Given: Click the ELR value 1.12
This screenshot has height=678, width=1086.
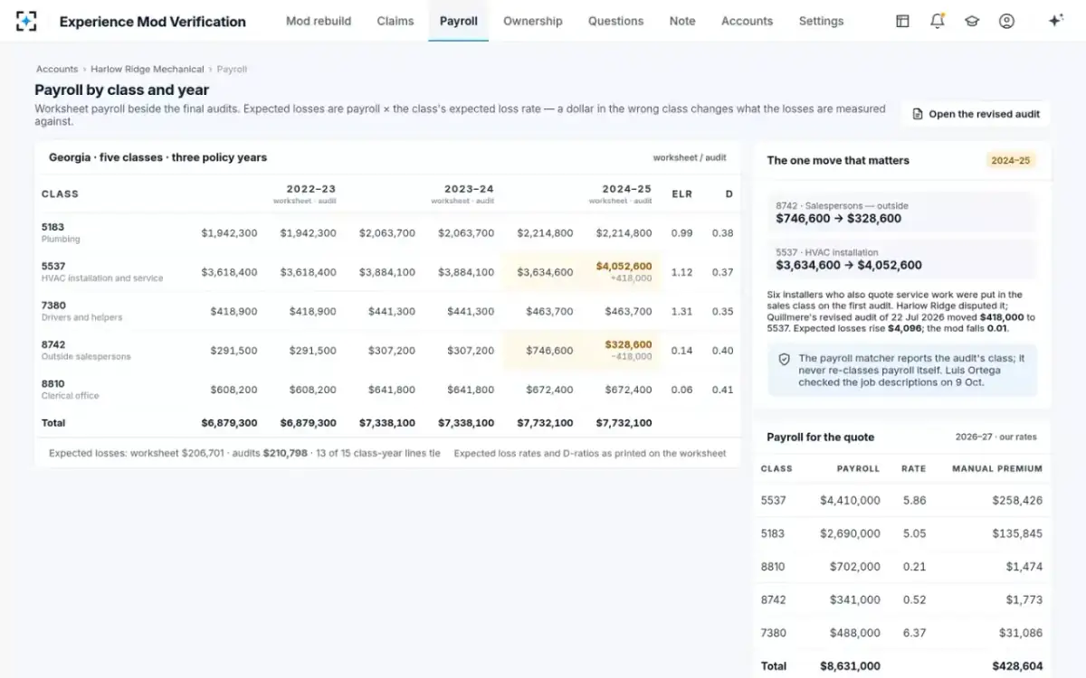Looking at the screenshot, I should [682, 272].
